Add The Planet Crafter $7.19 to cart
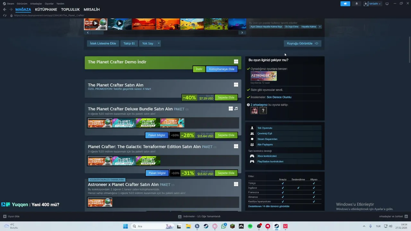The image size is (411, 231). [x=226, y=98]
